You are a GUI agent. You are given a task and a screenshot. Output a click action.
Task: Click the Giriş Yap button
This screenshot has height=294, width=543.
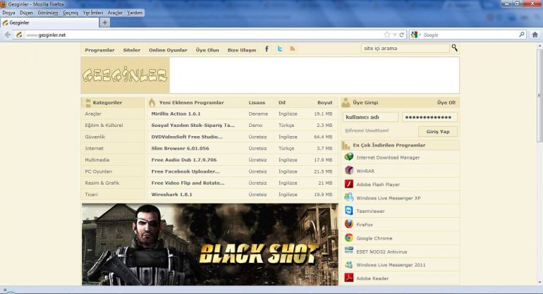[x=438, y=132]
